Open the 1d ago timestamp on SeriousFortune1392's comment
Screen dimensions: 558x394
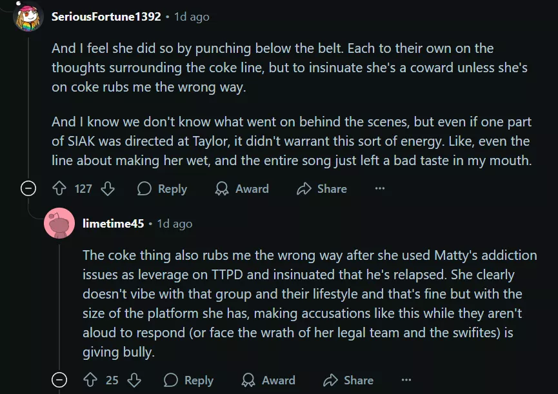click(x=192, y=17)
